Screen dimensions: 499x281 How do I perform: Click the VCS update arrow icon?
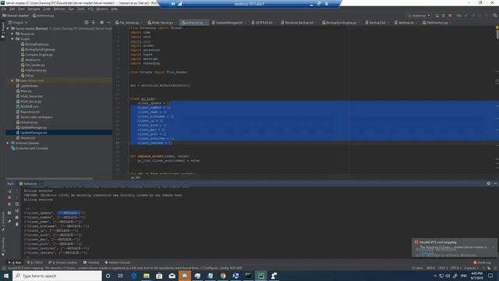pyautogui.click(x=466, y=16)
